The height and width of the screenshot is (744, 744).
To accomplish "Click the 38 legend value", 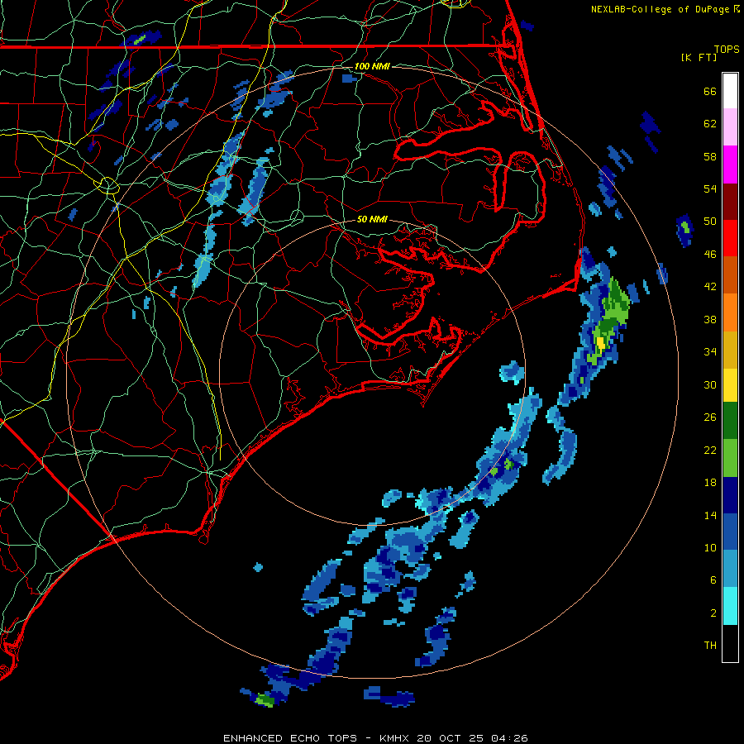I will click(710, 319).
